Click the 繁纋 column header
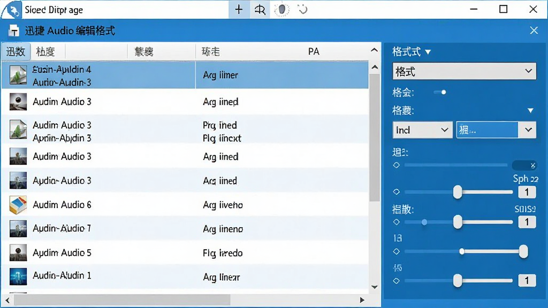The image size is (548, 308). (x=143, y=52)
